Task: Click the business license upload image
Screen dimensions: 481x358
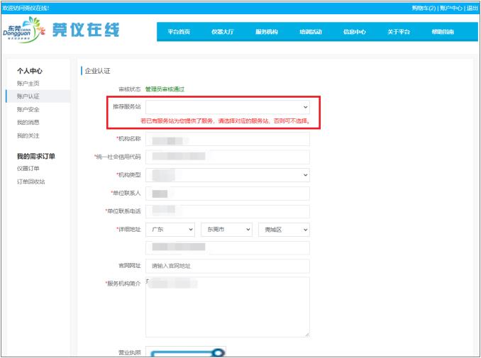Action: point(188,352)
